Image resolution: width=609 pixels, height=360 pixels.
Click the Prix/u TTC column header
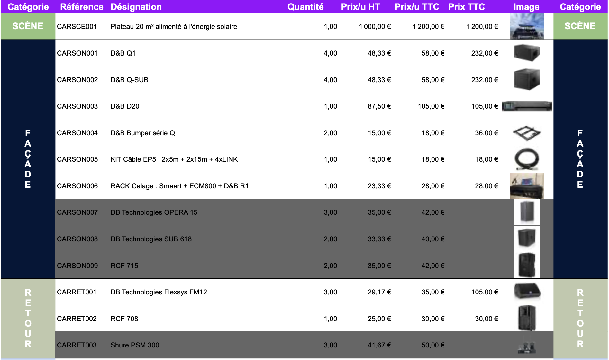point(416,7)
